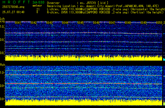Click the 0048 time marker

128,23
